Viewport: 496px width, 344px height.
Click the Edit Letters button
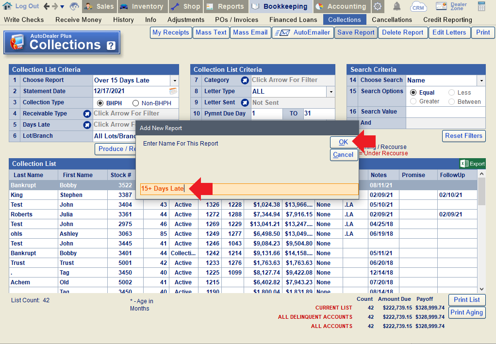[449, 33]
